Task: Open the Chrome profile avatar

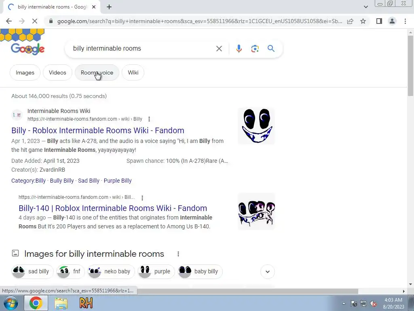Action: [392, 21]
